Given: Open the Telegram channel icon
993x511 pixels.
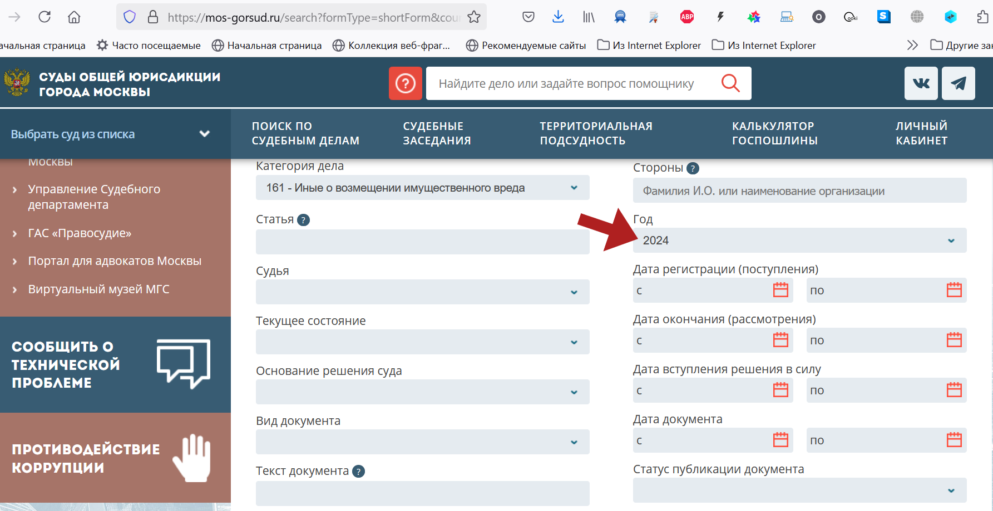Looking at the screenshot, I should click(x=958, y=83).
